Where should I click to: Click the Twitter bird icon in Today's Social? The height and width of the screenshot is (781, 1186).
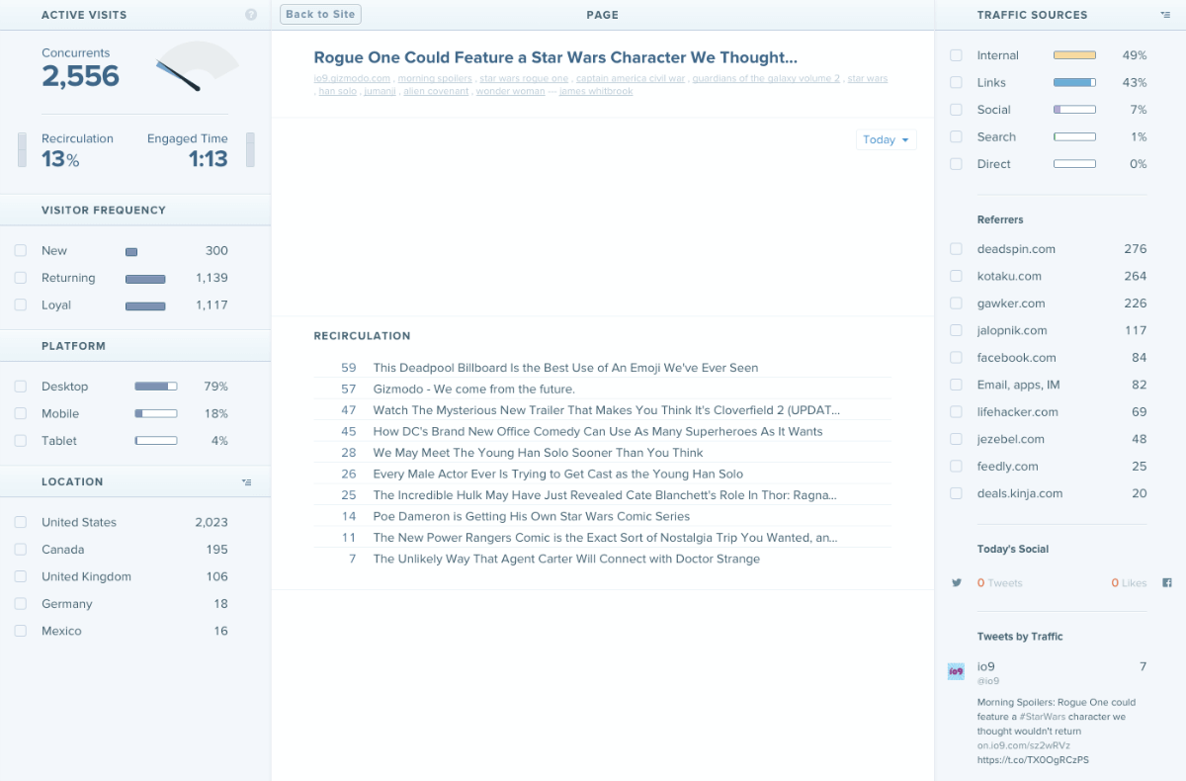tap(956, 582)
